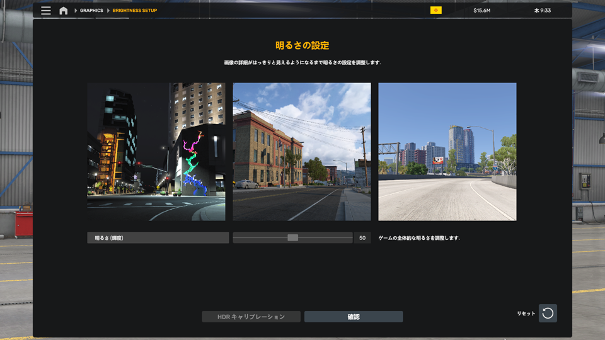Go to the home screen icon
Image resolution: width=605 pixels, height=340 pixels.
point(63,11)
